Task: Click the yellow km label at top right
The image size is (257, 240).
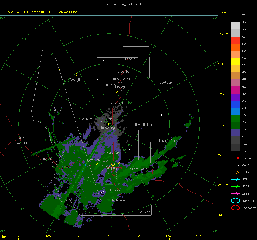Action: click(x=223, y=12)
